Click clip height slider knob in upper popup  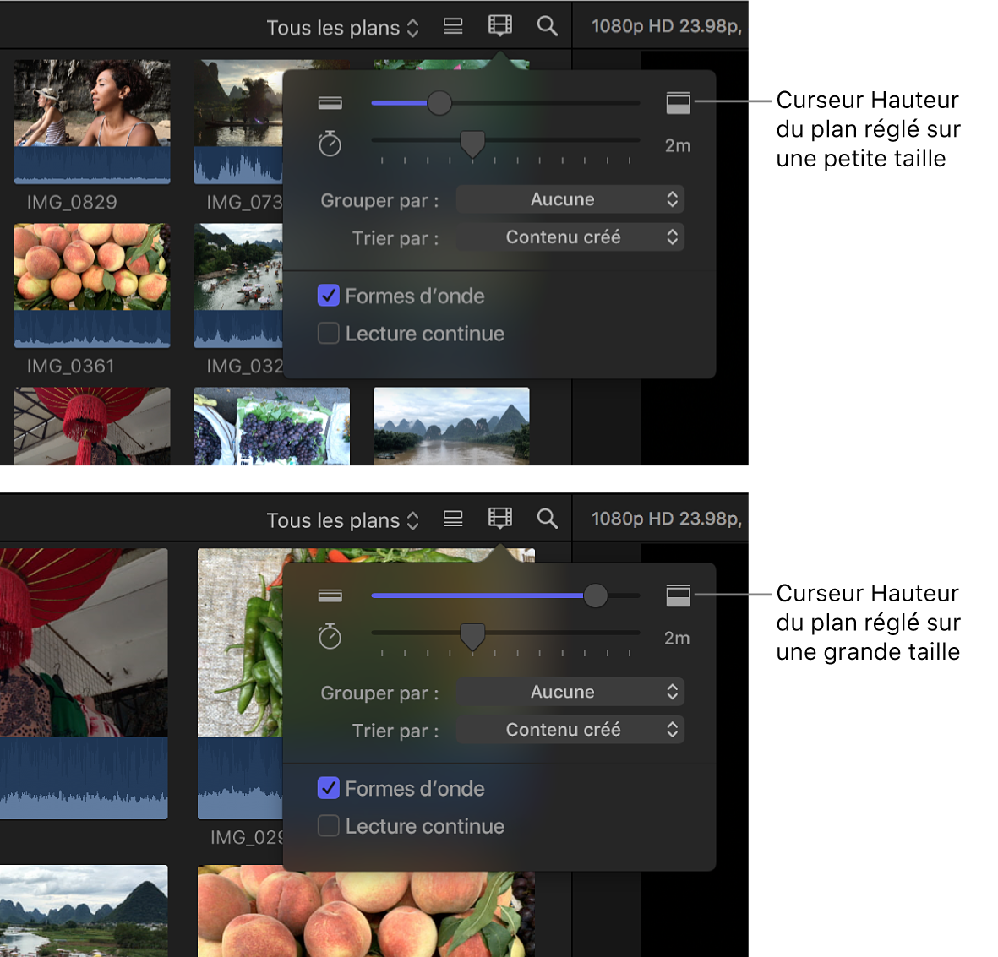tap(439, 103)
